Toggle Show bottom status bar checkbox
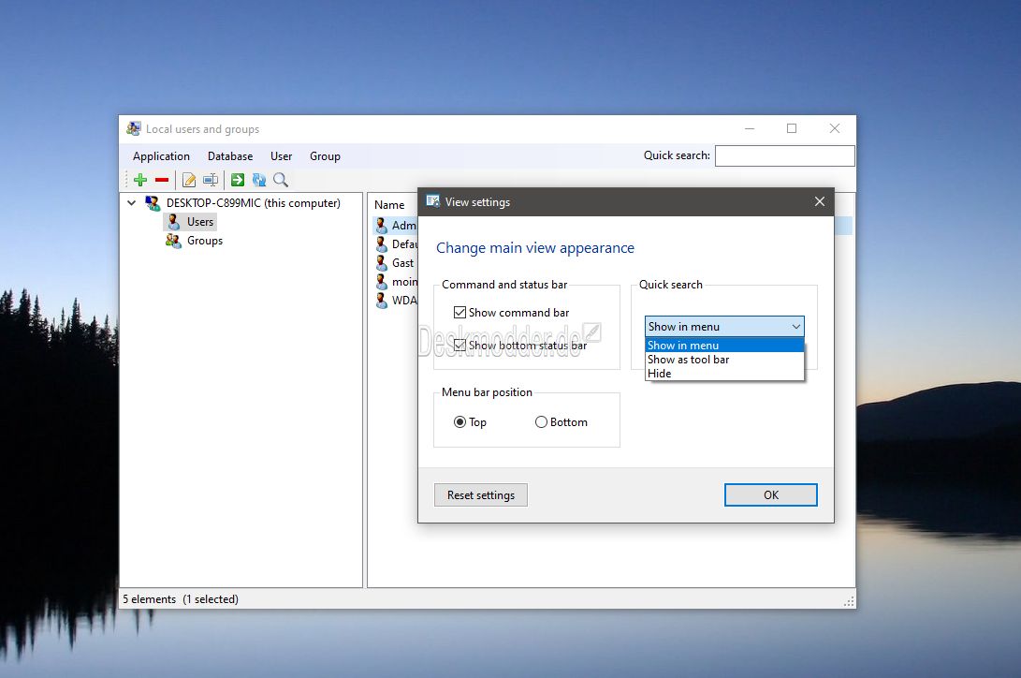1021x678 pixels. click(x=459, y=346)
